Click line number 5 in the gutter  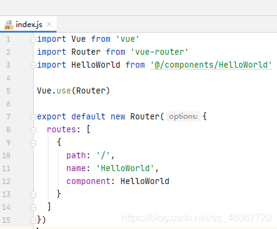(8, 91)
